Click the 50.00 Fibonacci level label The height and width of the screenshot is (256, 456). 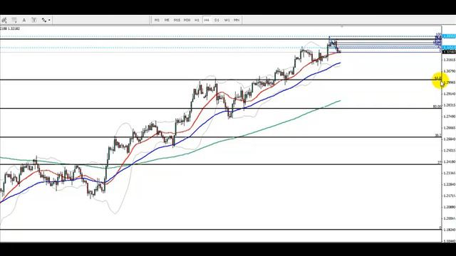[437, 107]
